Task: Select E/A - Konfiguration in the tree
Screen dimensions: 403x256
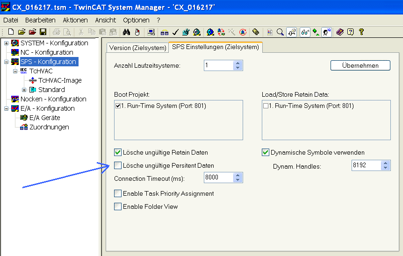Action: pos(48,109)
